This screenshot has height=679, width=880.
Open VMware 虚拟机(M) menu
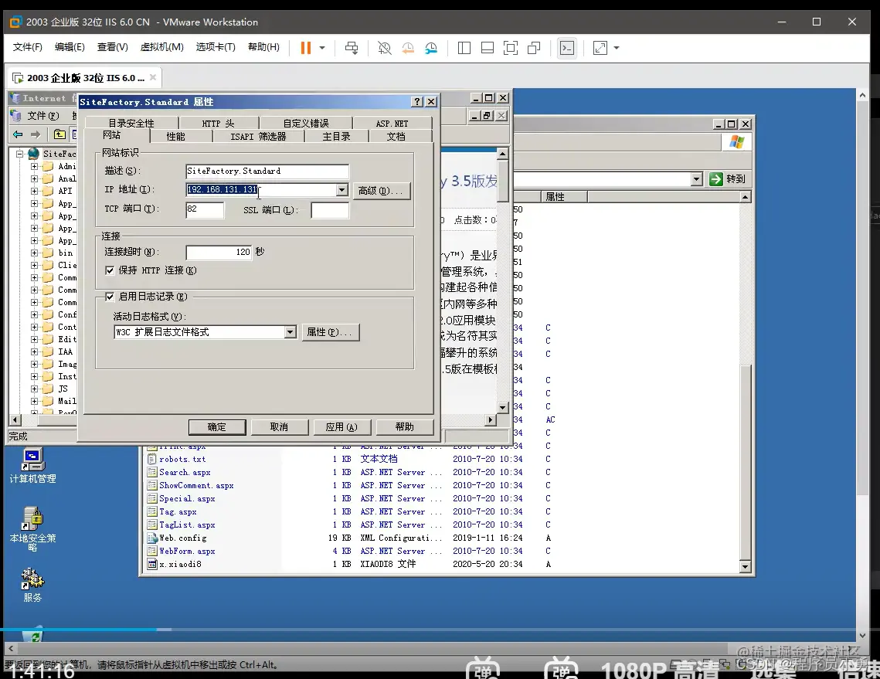pos(161,47)
